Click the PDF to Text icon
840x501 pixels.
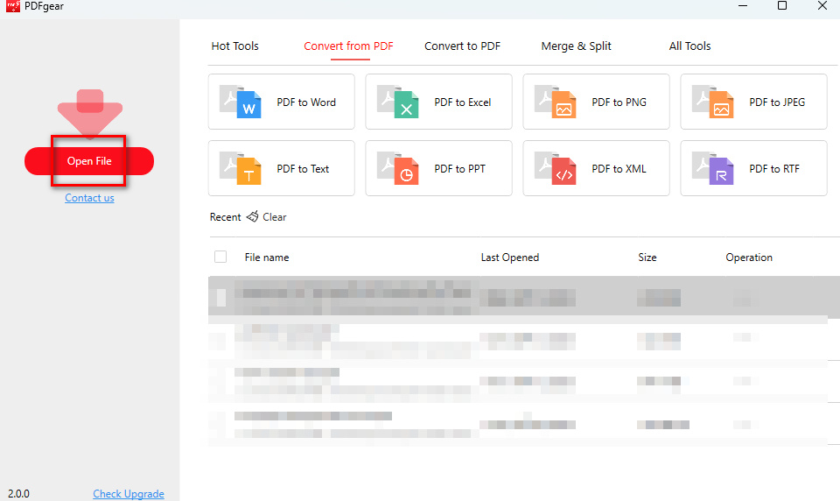[x=240, y=168]
